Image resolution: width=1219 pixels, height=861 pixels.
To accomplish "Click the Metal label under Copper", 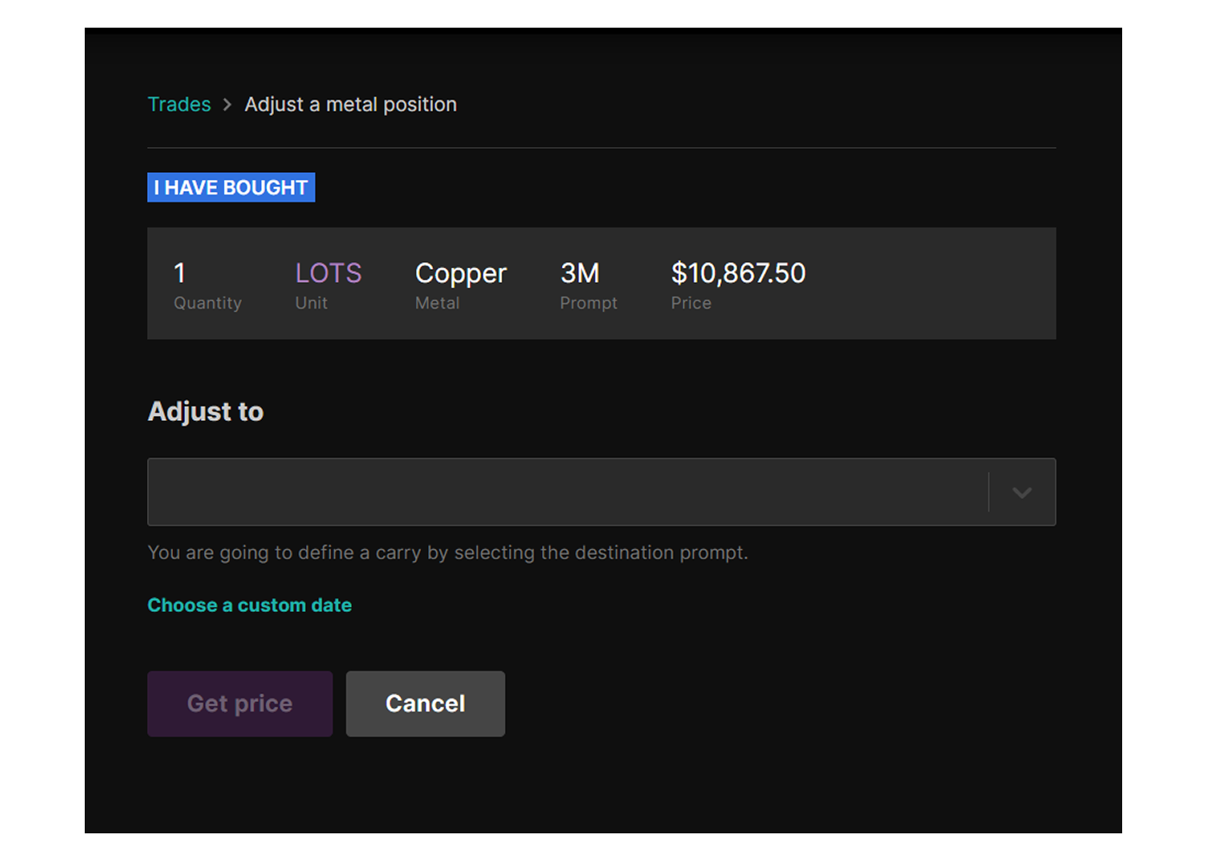I will [437, 303].
